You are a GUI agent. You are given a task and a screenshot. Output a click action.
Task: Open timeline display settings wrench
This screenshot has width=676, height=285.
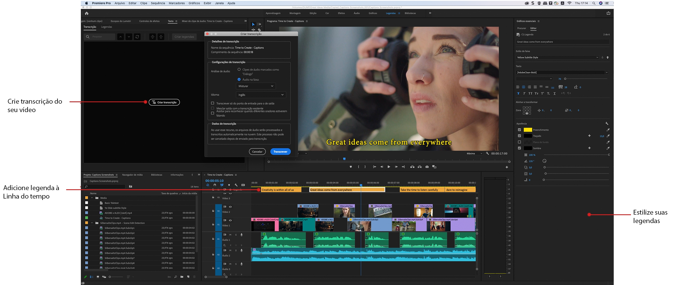pos(236,185)
